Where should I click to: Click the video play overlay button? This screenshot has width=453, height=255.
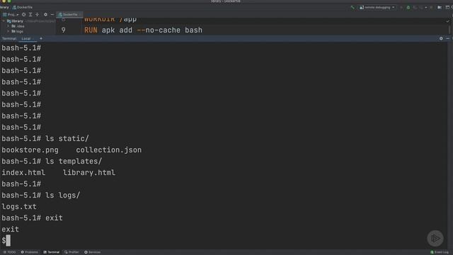pyautogui.click(x=435, y=238)
